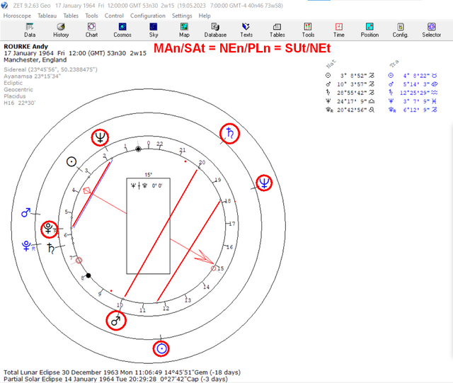
Task: Click the Manchester, England location text
Action: [35, 60]
